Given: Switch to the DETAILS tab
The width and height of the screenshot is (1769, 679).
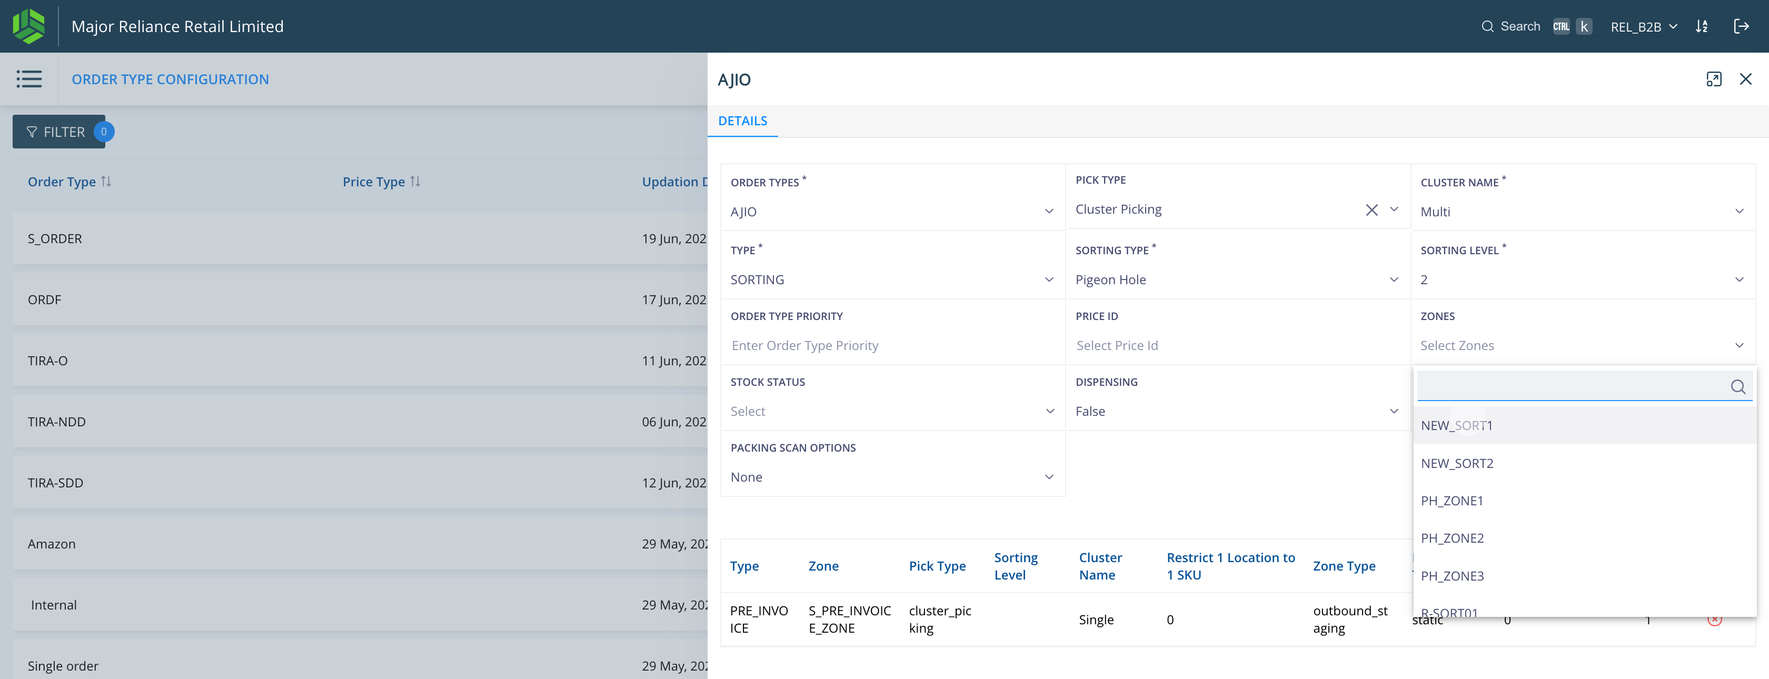Looking at the screenshot, I should click(x=742, y=121).
